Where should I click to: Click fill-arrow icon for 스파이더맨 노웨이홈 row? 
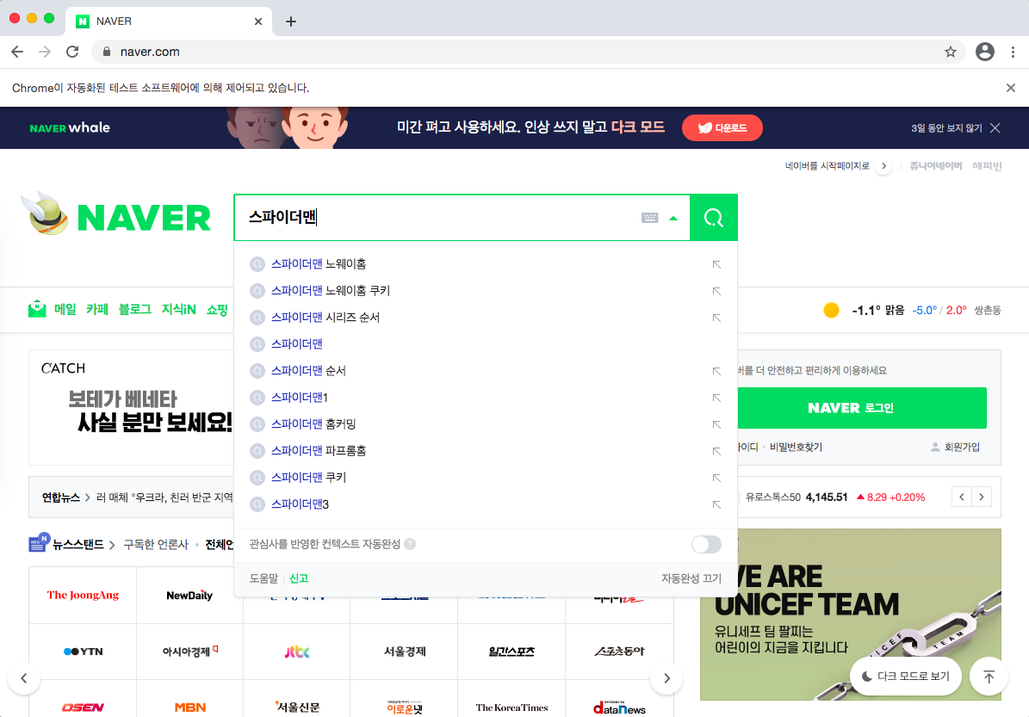(716, 264)
